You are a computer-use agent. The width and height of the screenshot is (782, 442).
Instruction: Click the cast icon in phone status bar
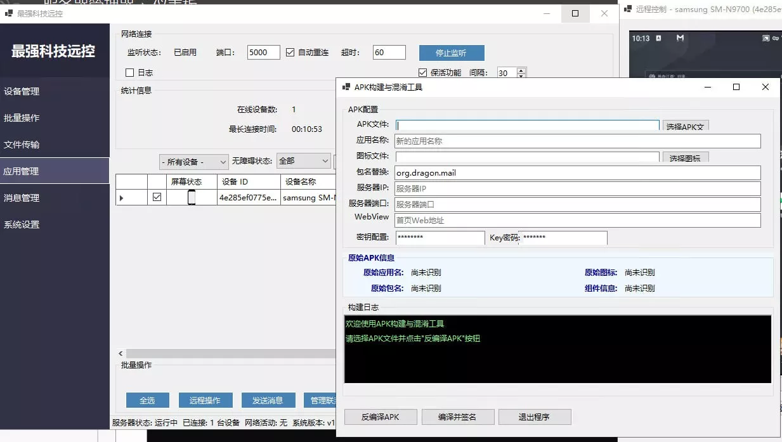pyautogui.click(x=766, y=38)
